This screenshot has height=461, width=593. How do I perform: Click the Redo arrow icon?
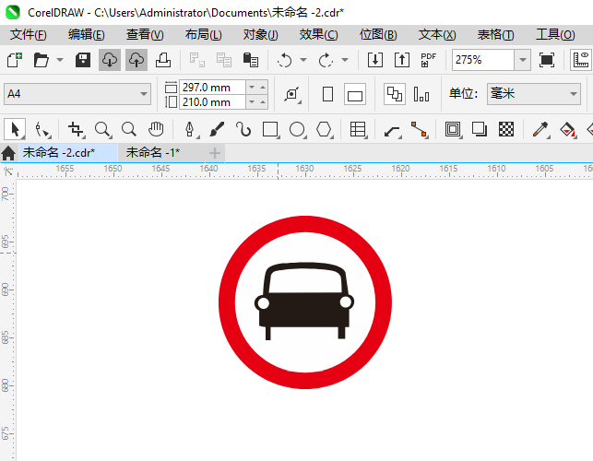click(x=326, y=60)
